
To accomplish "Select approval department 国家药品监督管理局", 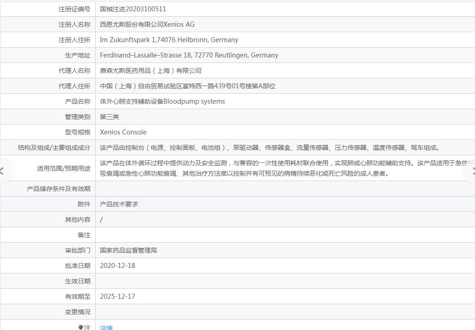I will pyautogui.click(x=128, y=250).
